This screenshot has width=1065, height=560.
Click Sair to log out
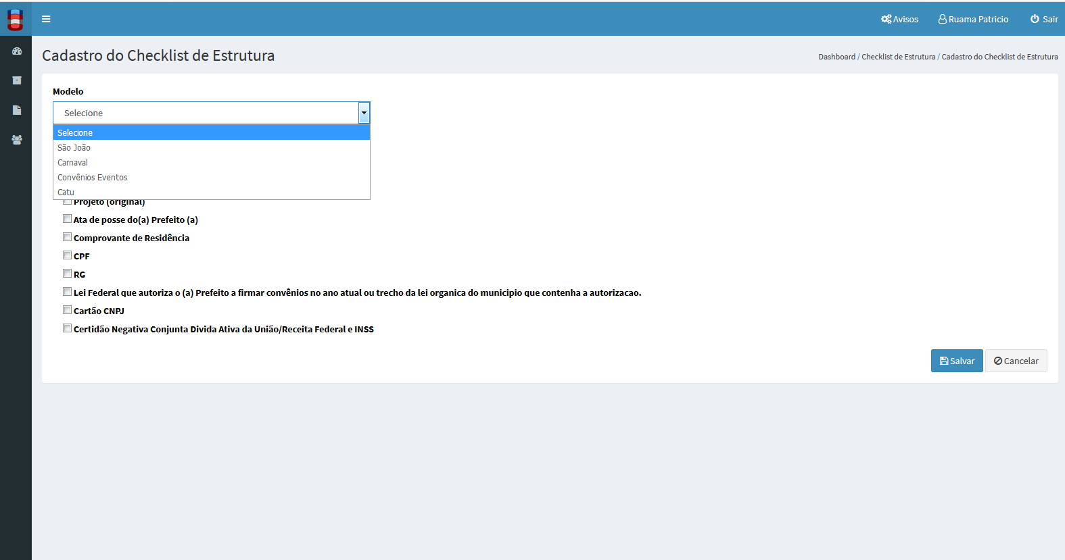(1044, 19)
